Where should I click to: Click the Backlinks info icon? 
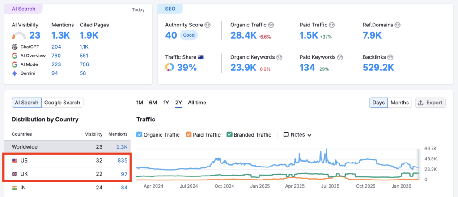coord(391,57)
